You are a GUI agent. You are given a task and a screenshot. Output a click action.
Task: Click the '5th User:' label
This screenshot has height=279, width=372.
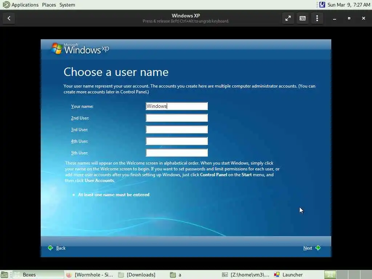(x=80, y=153)
